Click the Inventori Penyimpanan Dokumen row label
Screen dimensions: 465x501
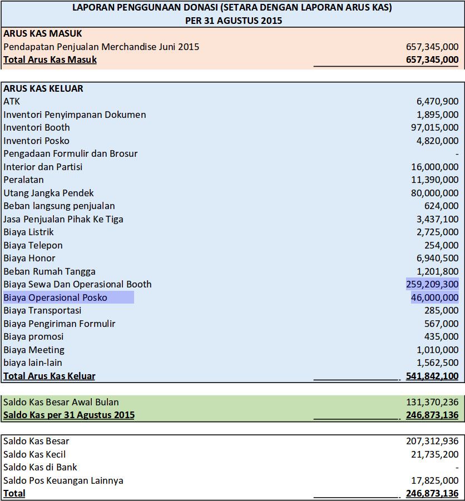point(75,115)
